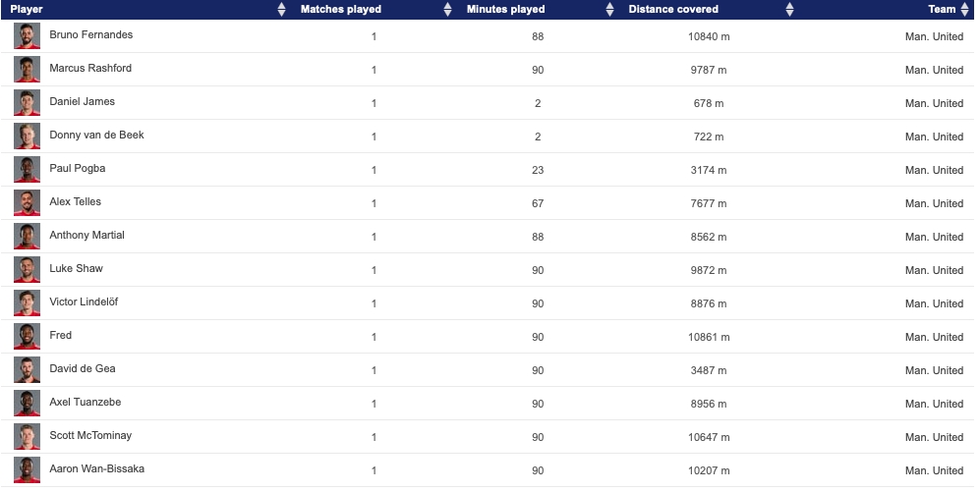Image resolution: width=980 pixels, height=492 pixels.
Task: Click Marcus Rashford's avatar thumbnail
Action: coord(27,70)
